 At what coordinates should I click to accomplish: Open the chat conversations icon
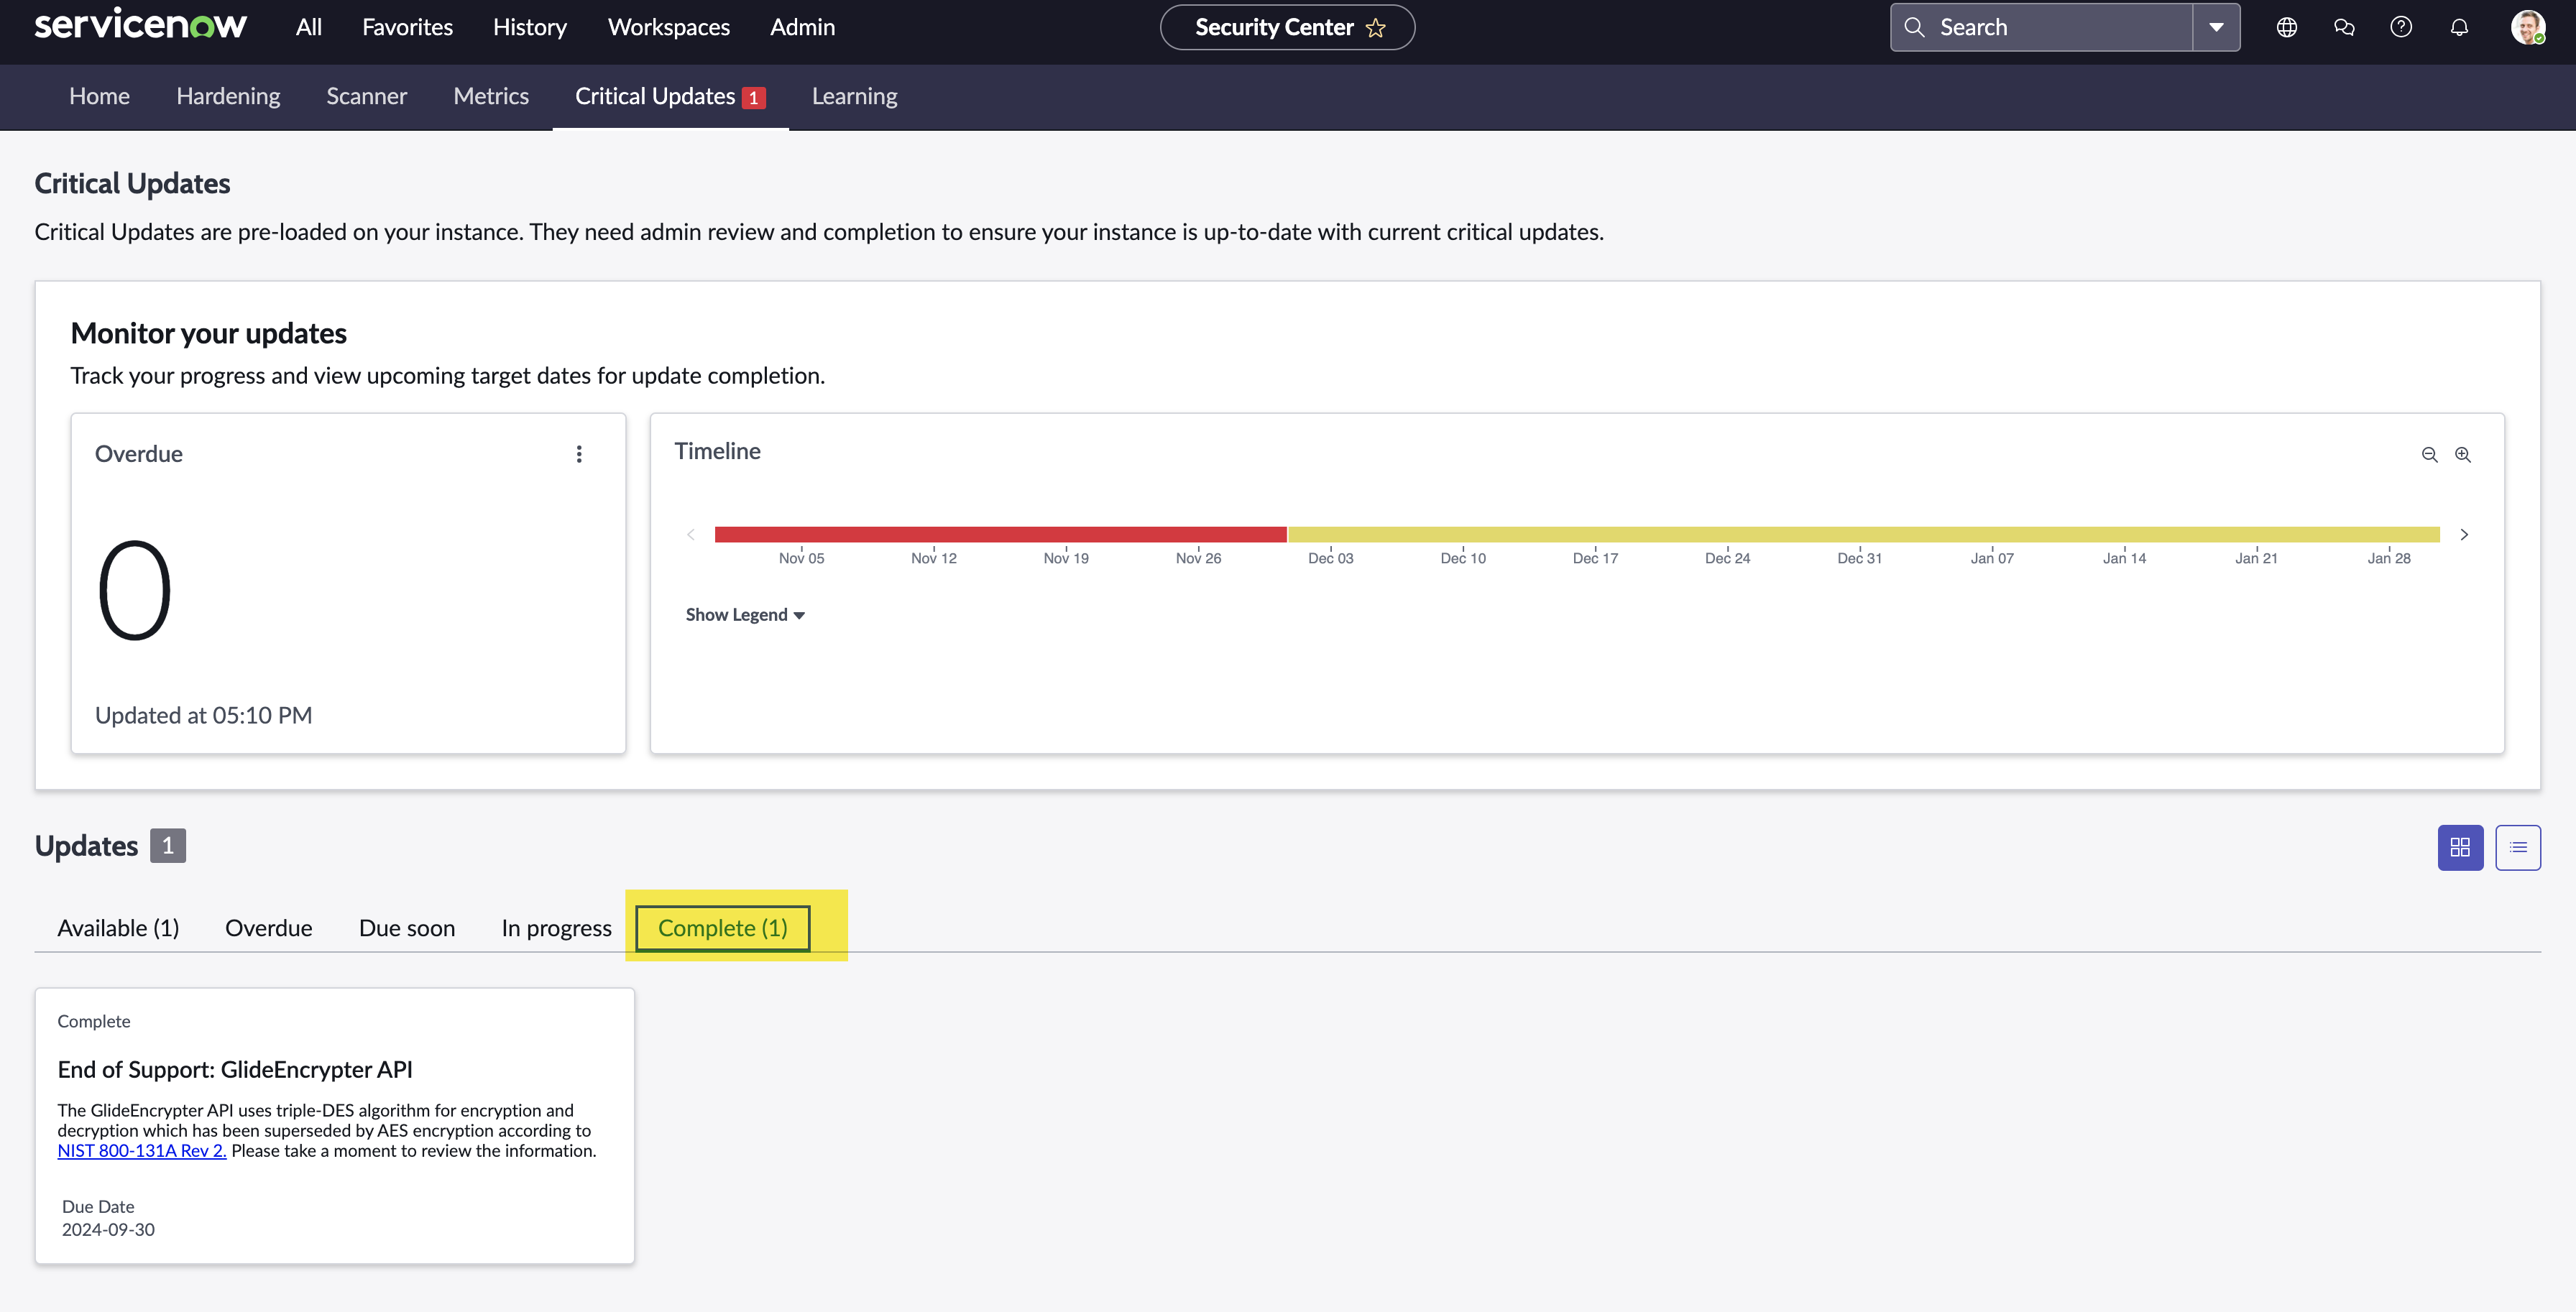coord(2344,27)
